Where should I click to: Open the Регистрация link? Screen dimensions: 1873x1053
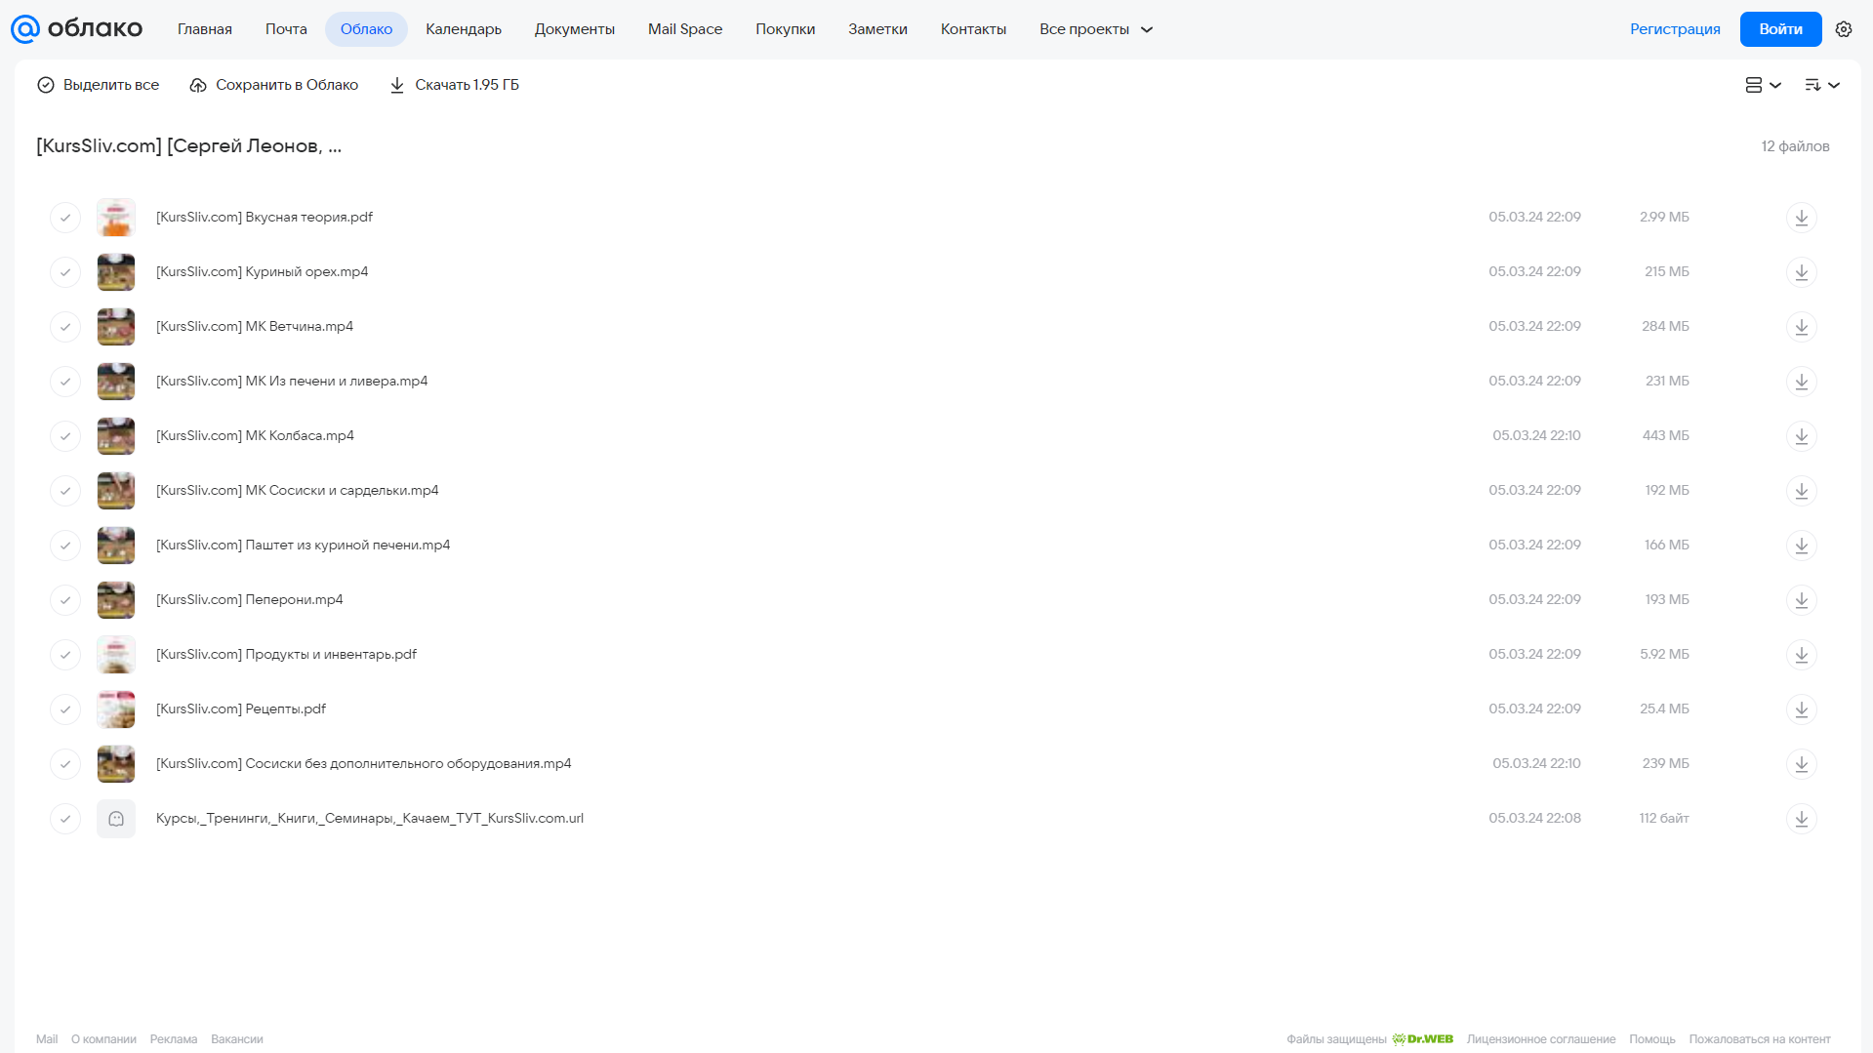(1675, 29)
